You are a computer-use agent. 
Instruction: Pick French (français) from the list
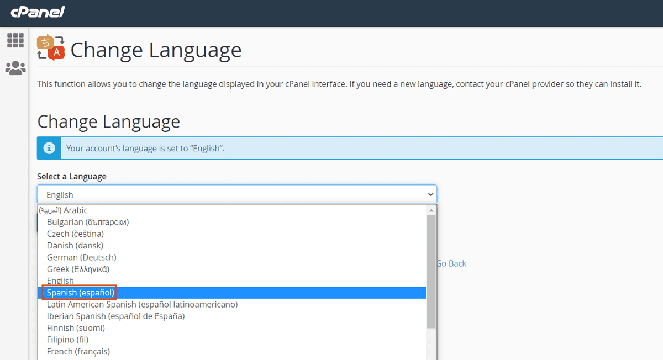click(x=78, y=351)
